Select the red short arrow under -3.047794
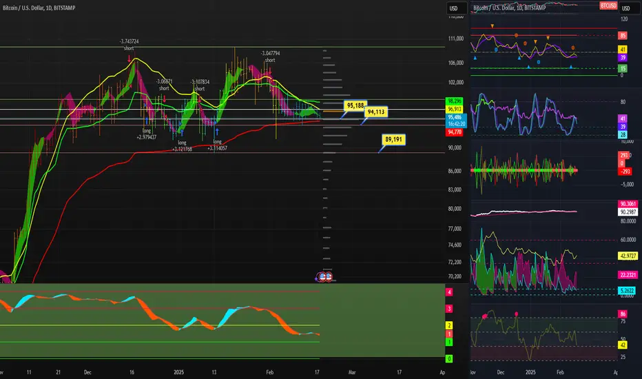This screenshot has height=379, width=642. [x=270, y=71]
